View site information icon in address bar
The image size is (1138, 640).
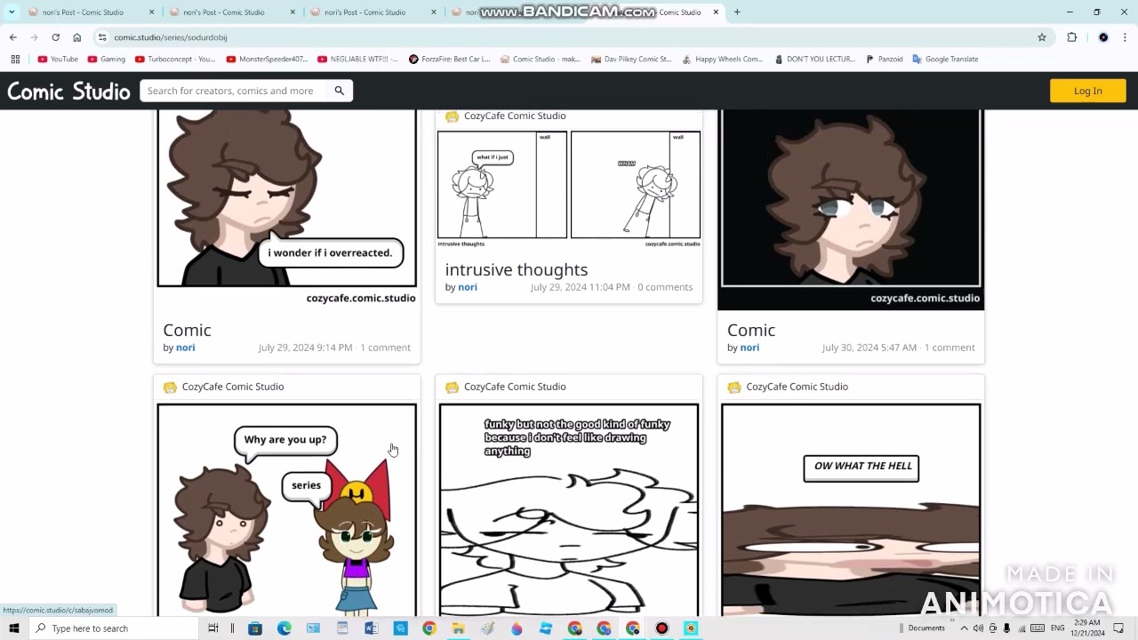tap(102, 37)
